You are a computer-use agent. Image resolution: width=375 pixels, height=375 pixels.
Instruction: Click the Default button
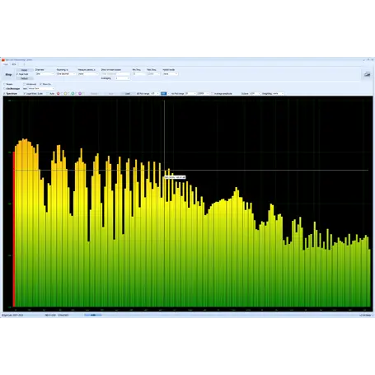[x=25, y=78]
